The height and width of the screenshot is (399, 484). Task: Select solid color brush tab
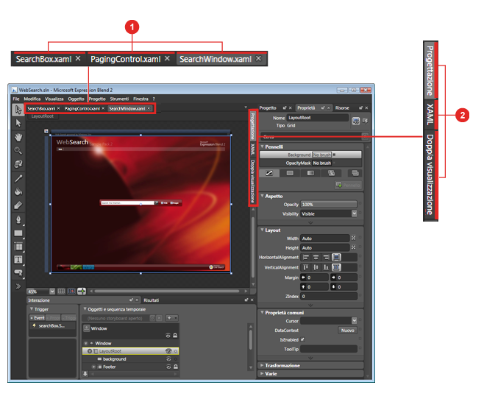tap(290, 173)
